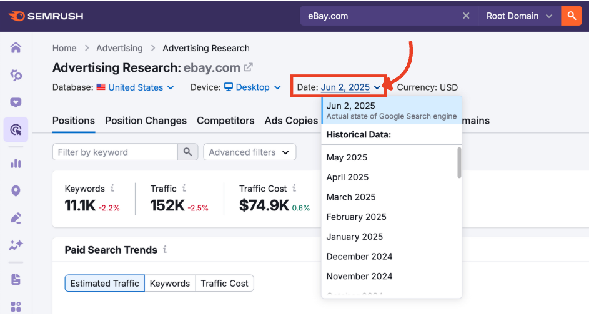
Task: Open the bar chart sidebar icon
Action: (16, 163)
